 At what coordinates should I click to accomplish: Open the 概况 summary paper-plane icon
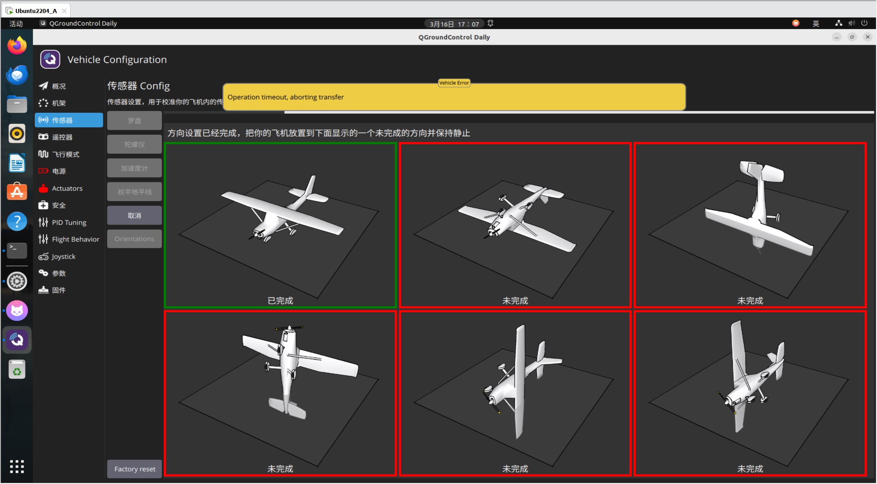pyautogui.click(x=43, y=86)
